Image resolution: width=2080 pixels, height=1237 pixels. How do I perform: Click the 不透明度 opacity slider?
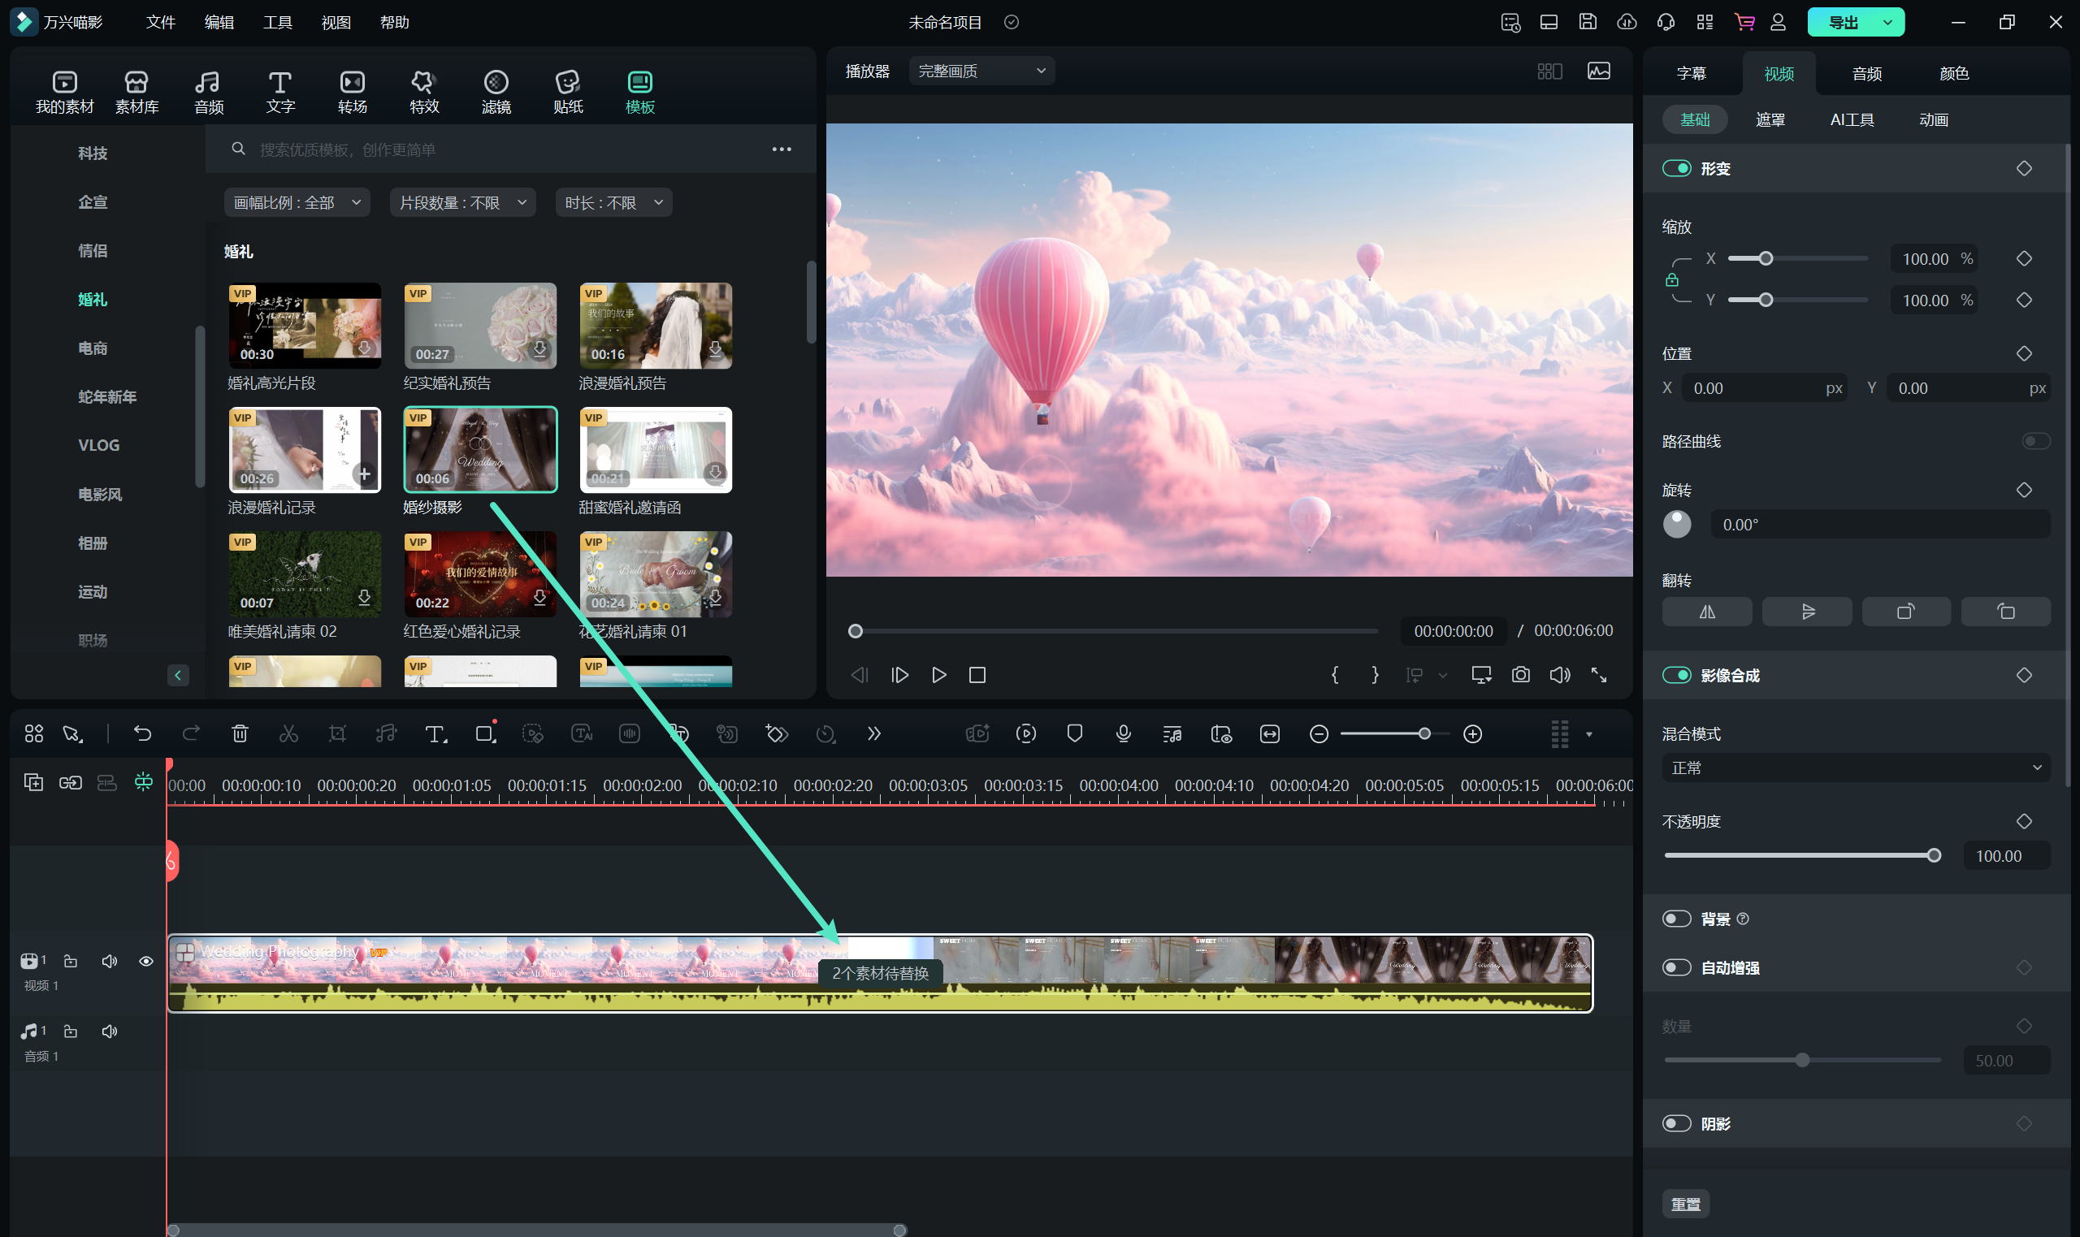1800,856
